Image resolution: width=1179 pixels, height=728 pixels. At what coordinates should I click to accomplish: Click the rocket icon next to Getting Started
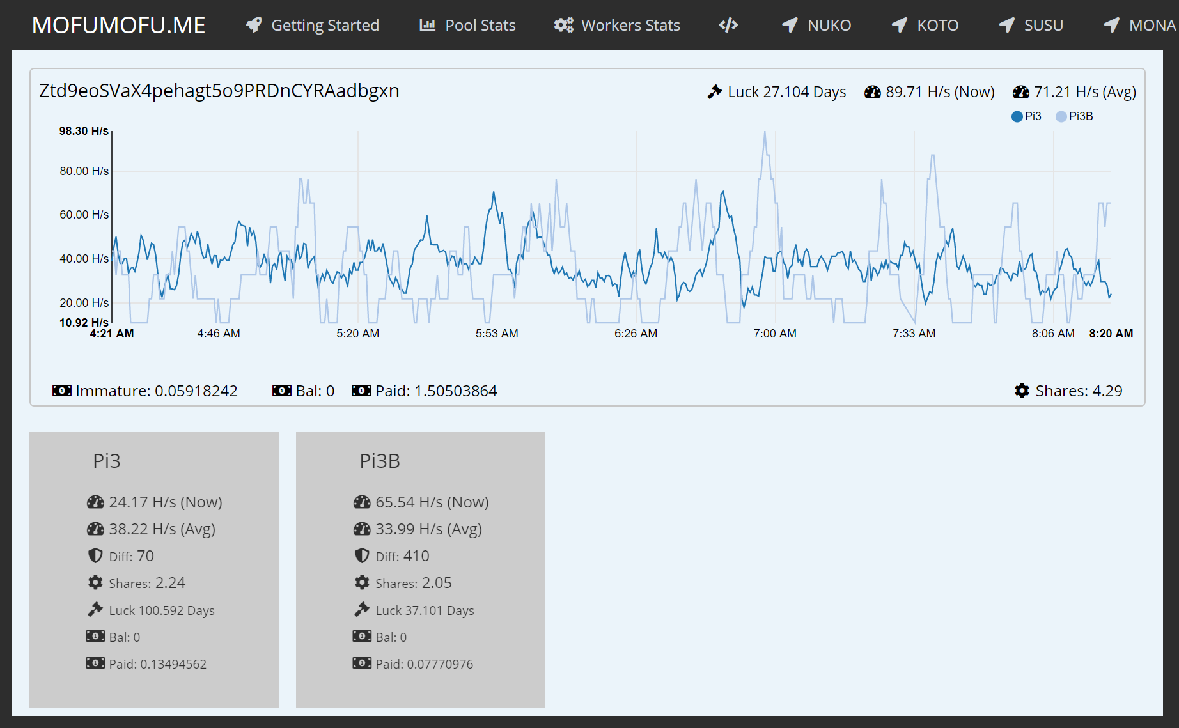coord(253,25)
